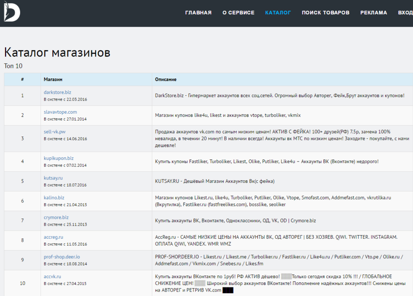Click the Купить аккаунты ВКонтакте по 1руб description

[280, 283]
